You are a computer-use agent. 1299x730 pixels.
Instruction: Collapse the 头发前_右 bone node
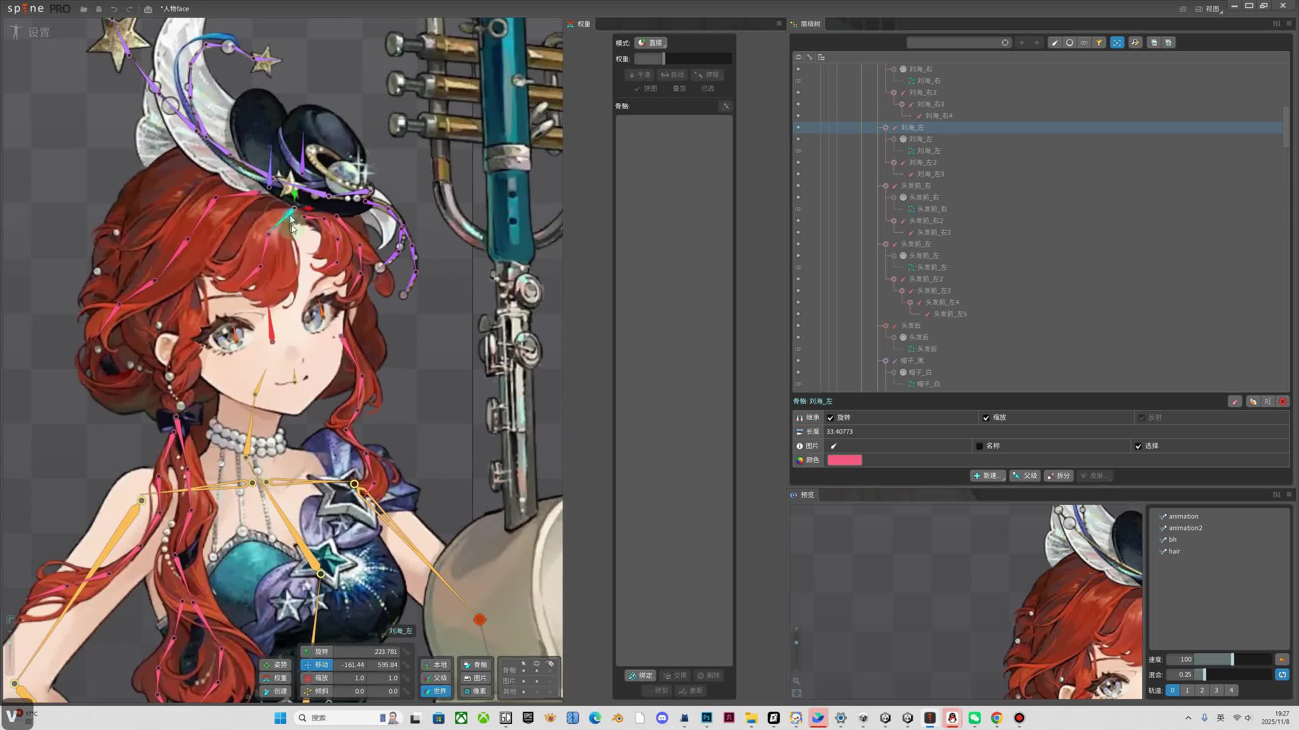pyautogui.click(x=885, y=186)
